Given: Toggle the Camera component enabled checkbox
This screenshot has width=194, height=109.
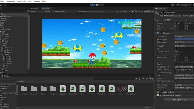Looking at the screenshot, I should pyautogui.click(x=161, y=33).
